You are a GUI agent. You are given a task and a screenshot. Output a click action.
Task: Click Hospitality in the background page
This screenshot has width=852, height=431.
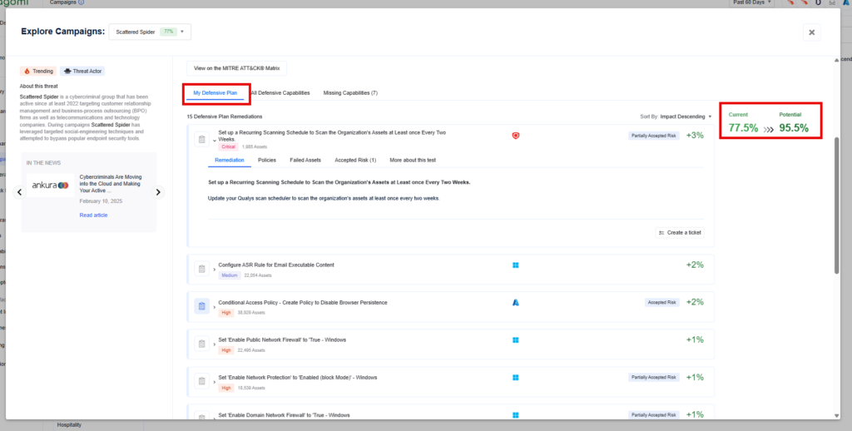(69, 425)
